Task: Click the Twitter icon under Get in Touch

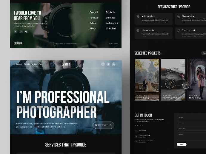Action: pyautogui.click(x=138, y=125)
